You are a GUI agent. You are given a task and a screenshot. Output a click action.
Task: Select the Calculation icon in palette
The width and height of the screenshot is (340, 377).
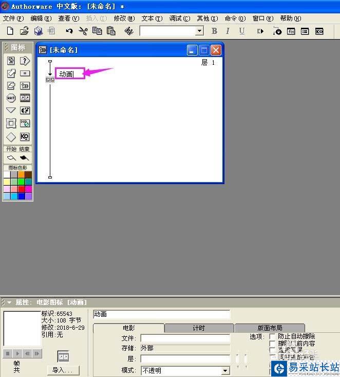[x=25, y=73]
